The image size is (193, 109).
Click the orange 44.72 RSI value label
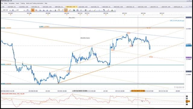pos(188,101)
